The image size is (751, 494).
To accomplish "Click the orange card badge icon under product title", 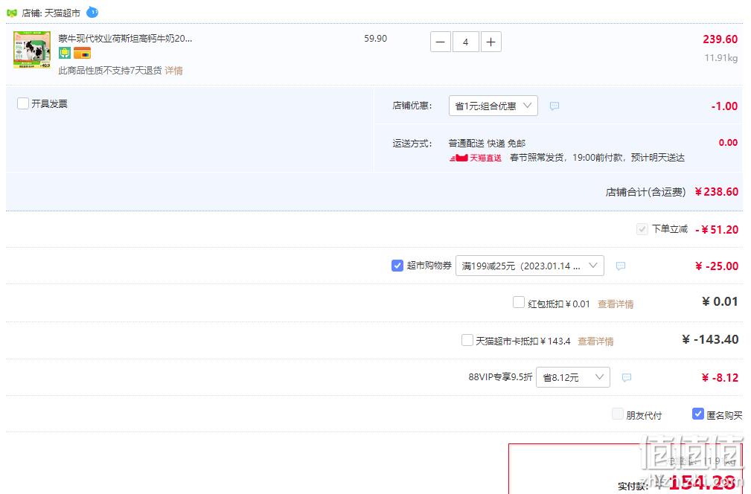I will click(83, 53).
